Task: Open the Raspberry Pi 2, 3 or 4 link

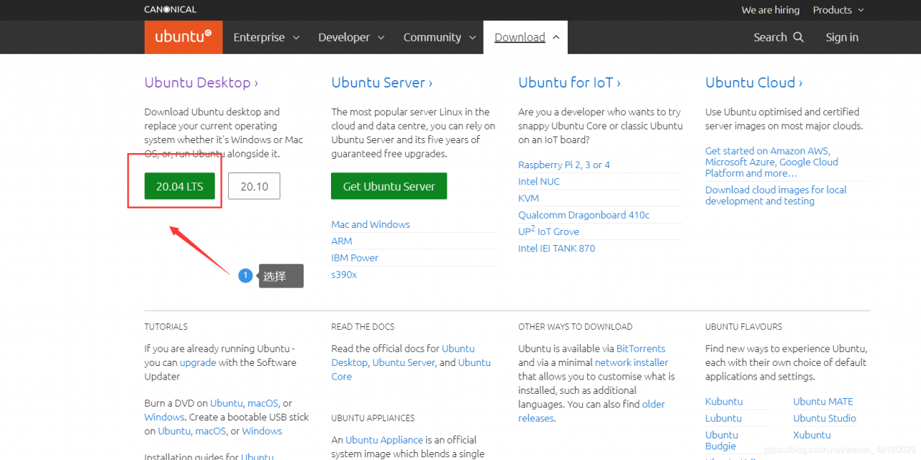Action: pos(564,165)
